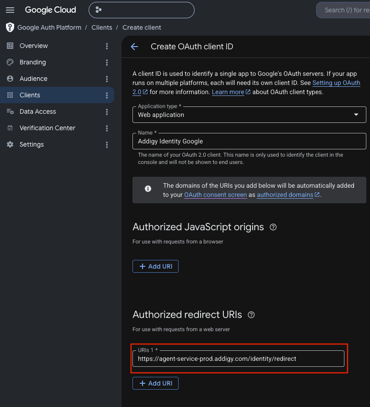Click the 'For use with requests from a web server' text
The image size is (370, 407).
click(181, 329)
